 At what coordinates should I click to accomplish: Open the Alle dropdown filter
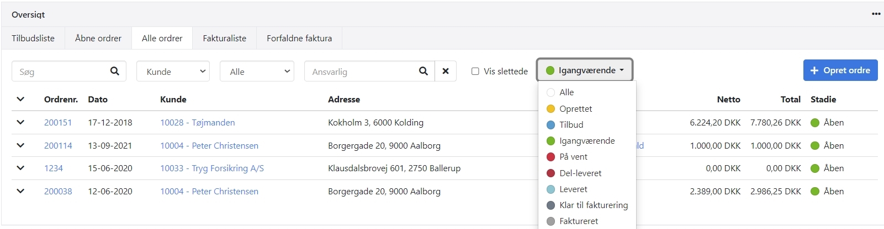pos(257,71)
